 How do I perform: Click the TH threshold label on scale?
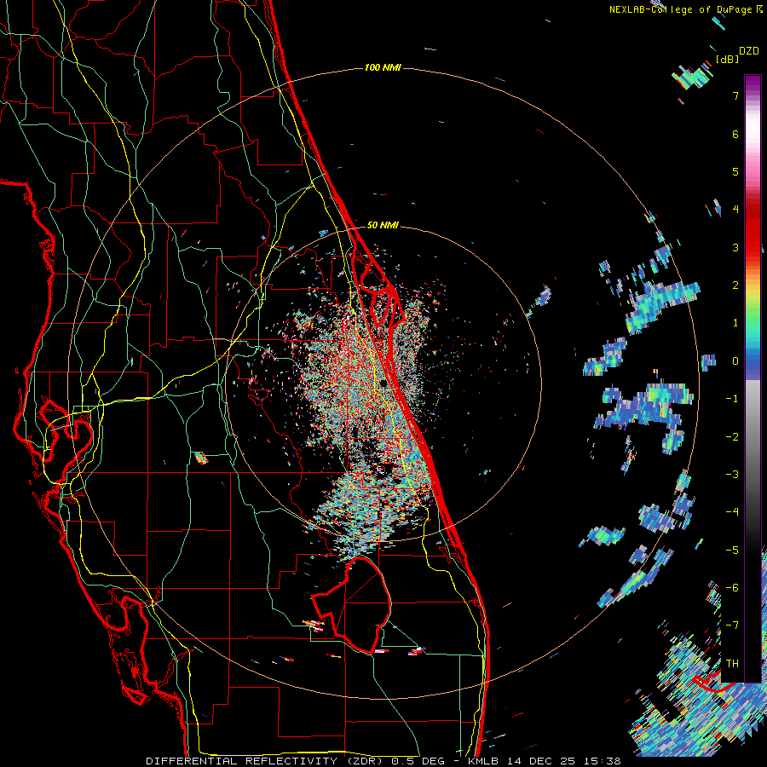coord(732,664)
